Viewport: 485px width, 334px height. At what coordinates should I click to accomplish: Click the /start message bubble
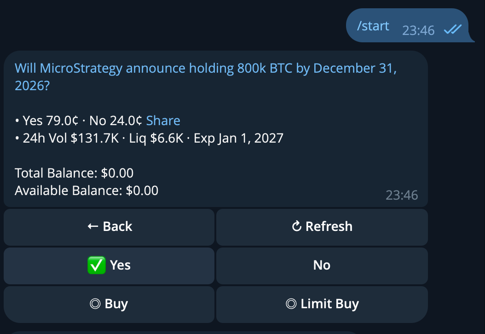pyautogui.click(x=373, y=26)
